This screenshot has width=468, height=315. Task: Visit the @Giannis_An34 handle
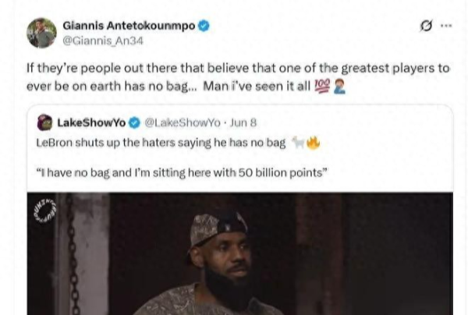click(x=103, y=41)
